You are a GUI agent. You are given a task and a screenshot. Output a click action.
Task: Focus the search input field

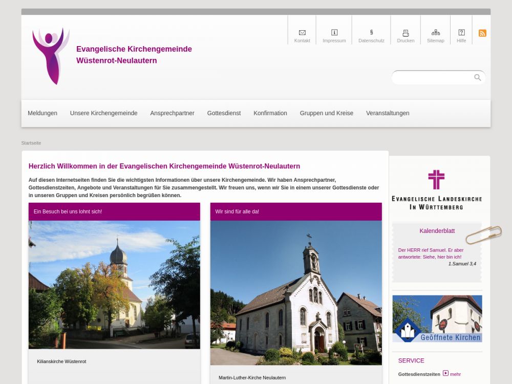coord(433,78)
